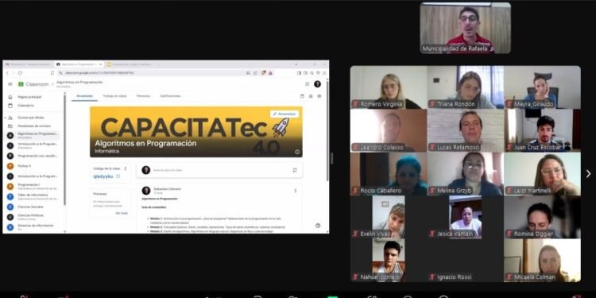The image size is (596, 298).
Task: Click the calendar icon next to Calendario
Action: point(10,105)
